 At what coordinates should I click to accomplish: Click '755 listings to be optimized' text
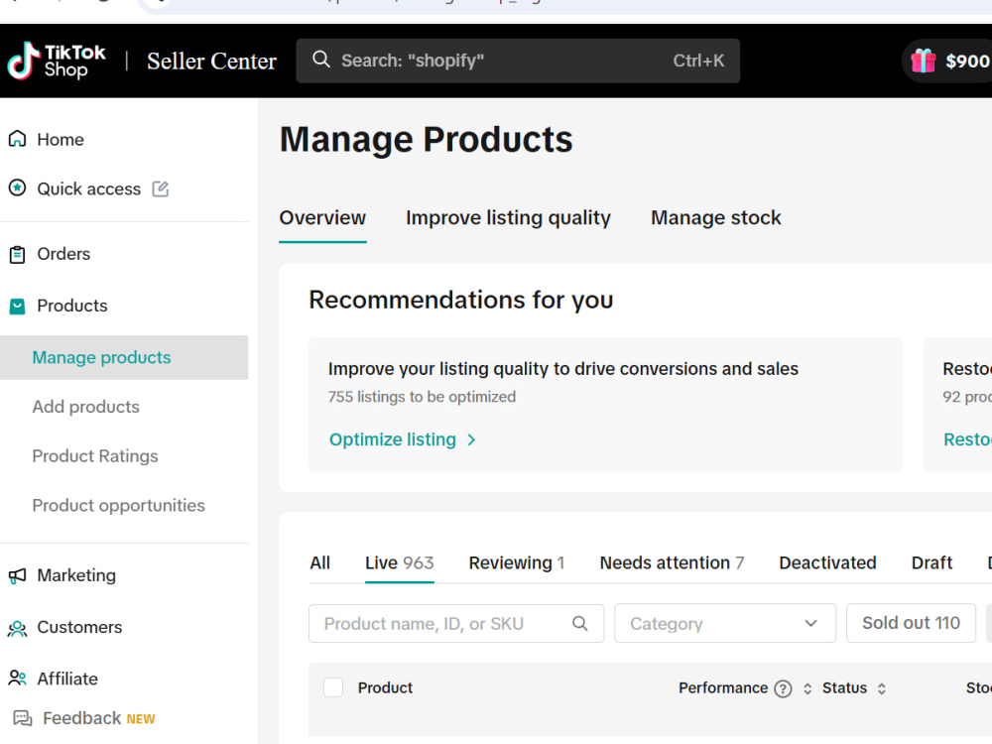tap(422, 397)
